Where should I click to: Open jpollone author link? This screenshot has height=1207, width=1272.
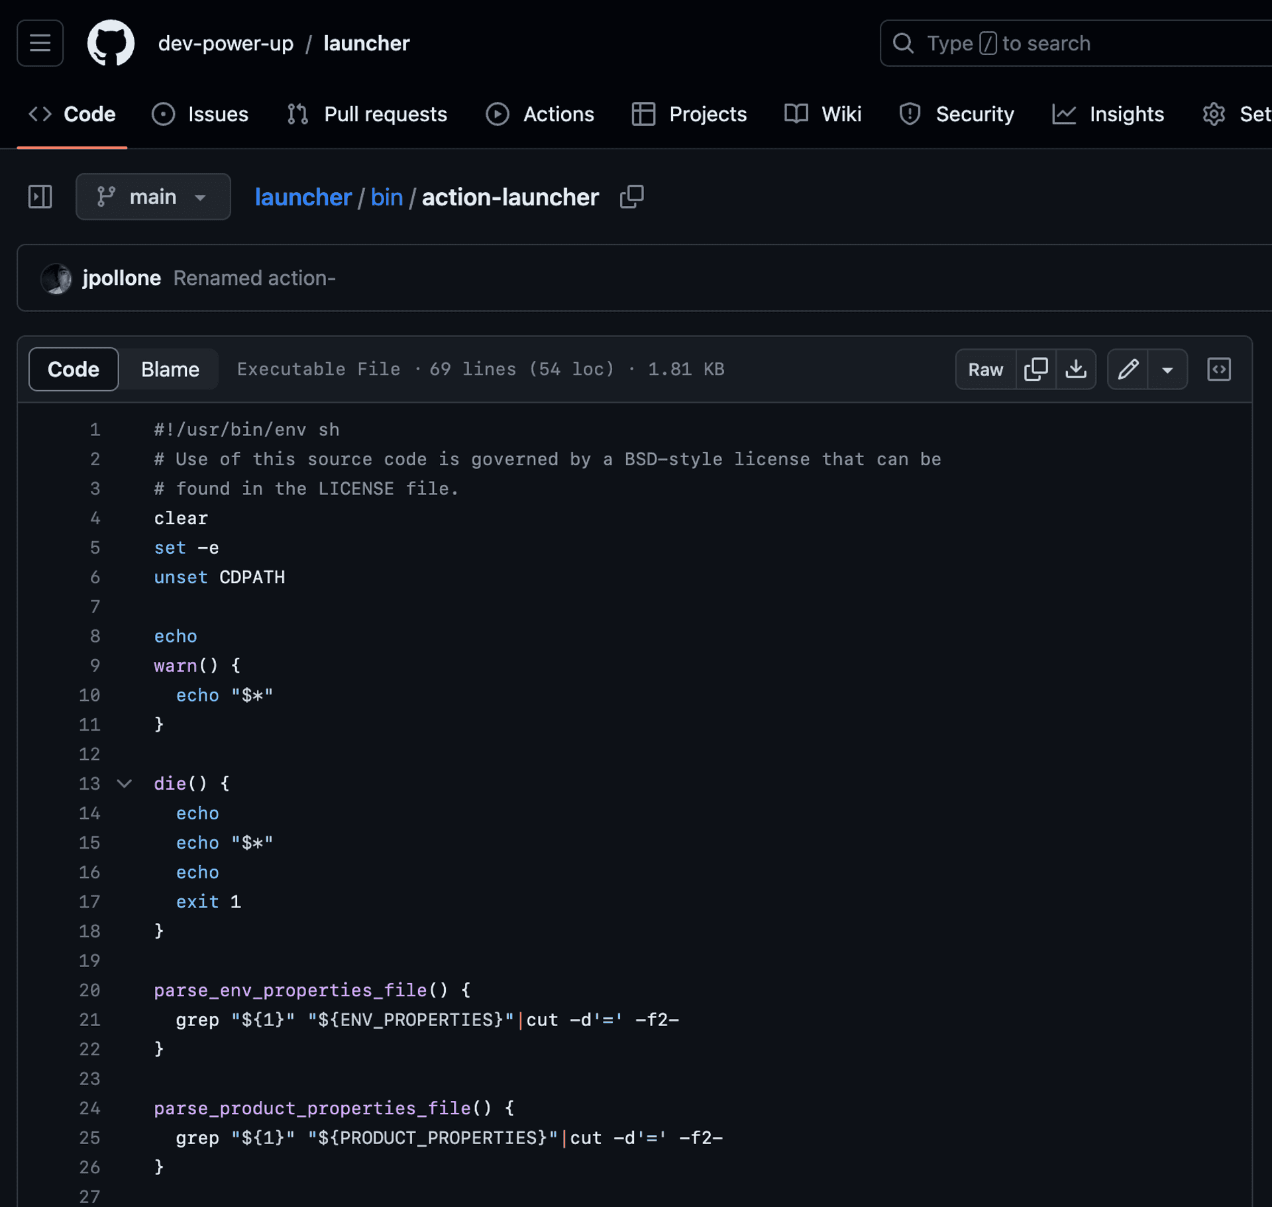point(121,278)
